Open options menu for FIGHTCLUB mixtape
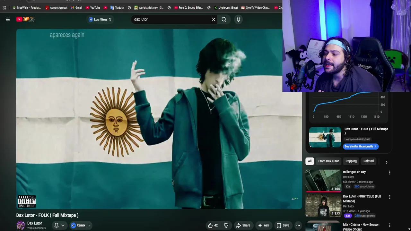The height and width of the screenshot is (231, 411). point(389,197)
